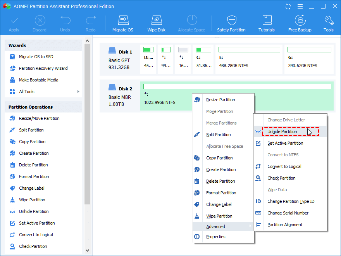Select the E: 488.28GB NTFS partition
This screenshot has width=341, height=256.
tap(249, 59)
